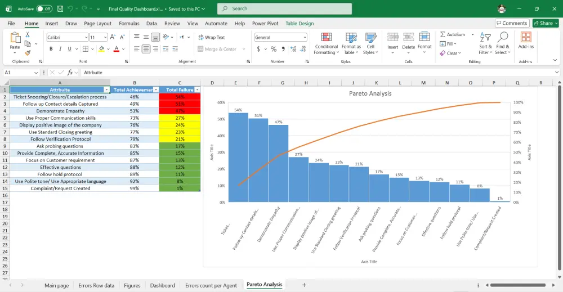This screenshot has width=563, height=292.
Task: Click the Save disk icon in title bar
Action: tap(60, 8)
